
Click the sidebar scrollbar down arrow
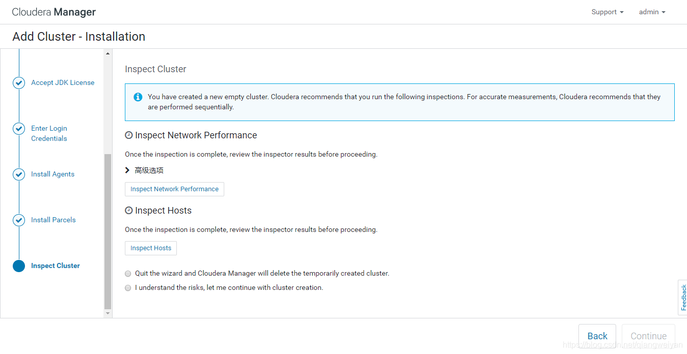point(108,314)
